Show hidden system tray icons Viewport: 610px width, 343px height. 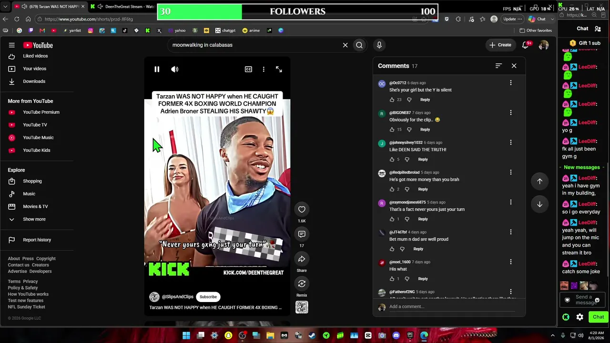553,336
